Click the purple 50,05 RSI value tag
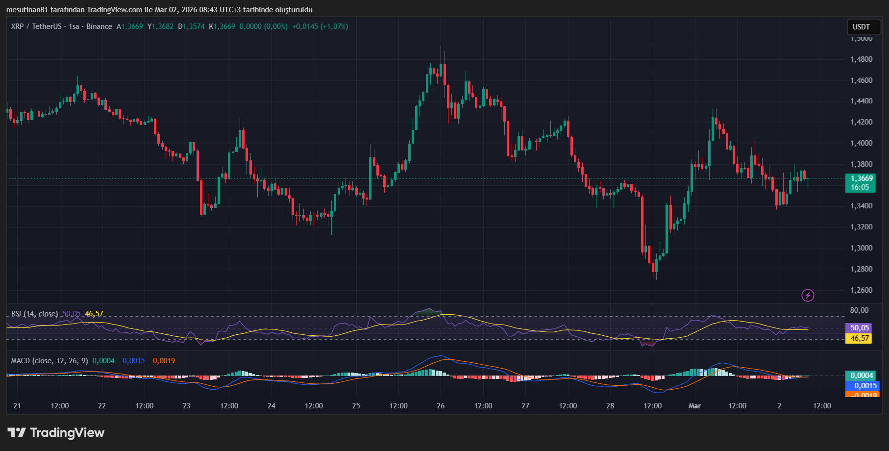Screen dimensions: 889x451 point(859,327)
